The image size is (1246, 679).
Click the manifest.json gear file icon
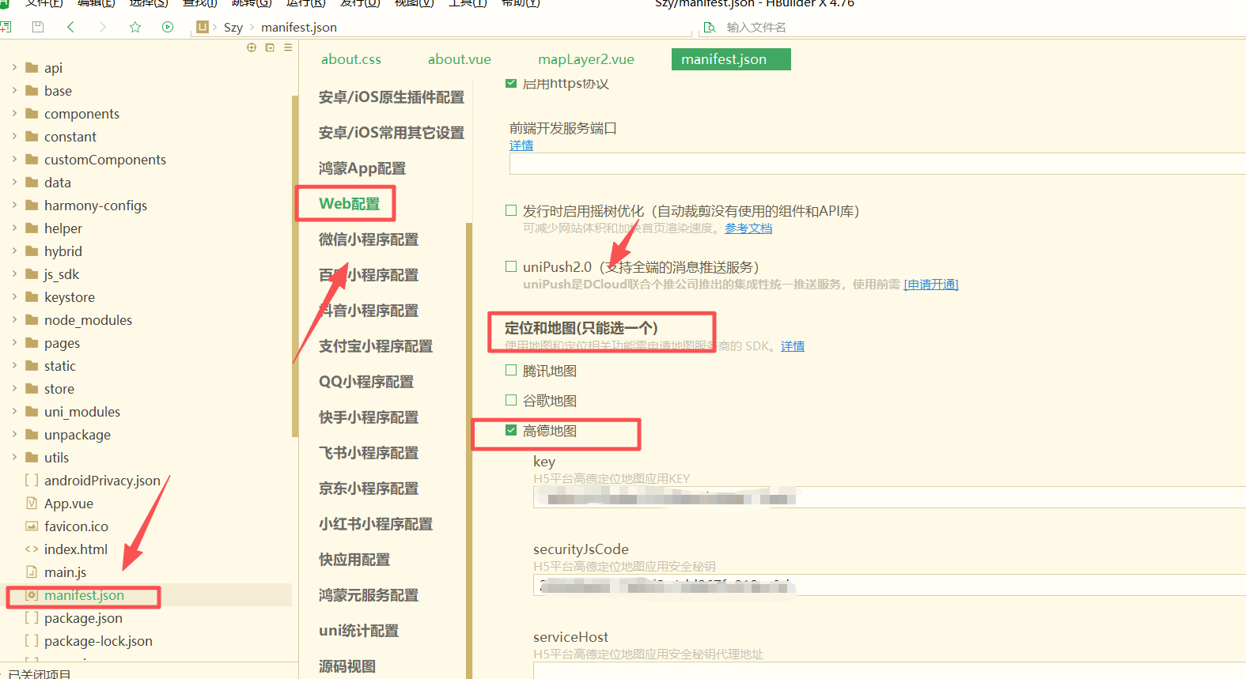pos(32,594)
